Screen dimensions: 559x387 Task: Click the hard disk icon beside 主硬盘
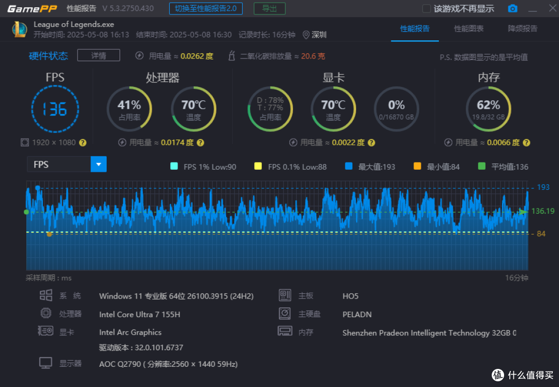(x=285, y=313)
